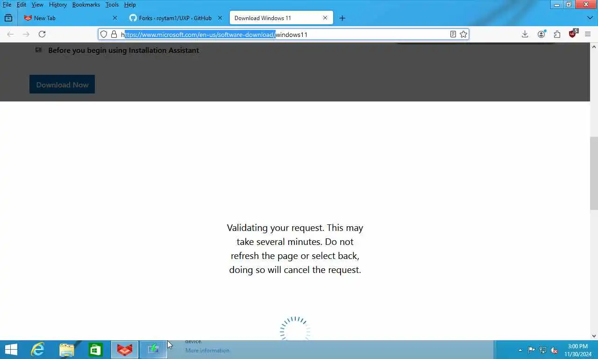The width and height of the screenshot is (598, 359).
Task: Expand Before you begin using Installation Assistant
Action: [123, 50]
